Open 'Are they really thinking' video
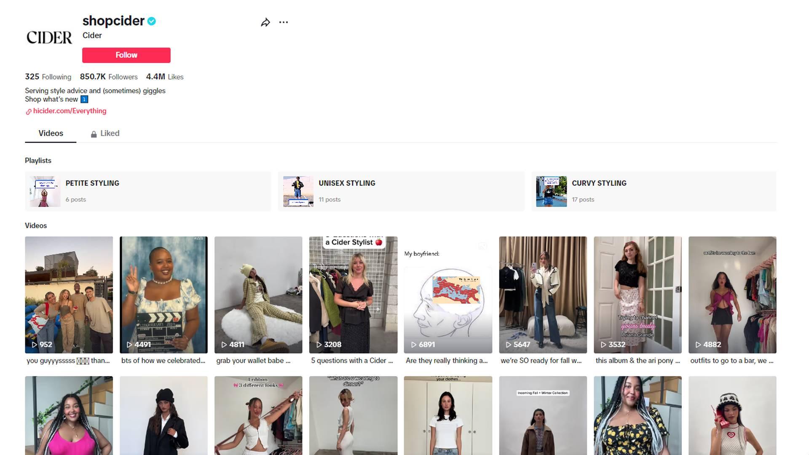 pyautogui.click(x=448, y=295)
